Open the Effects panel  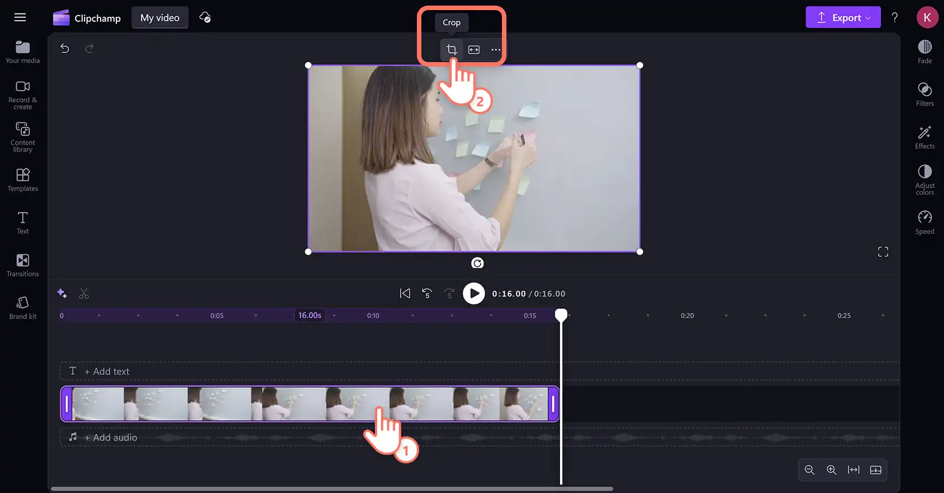(925, 137)
